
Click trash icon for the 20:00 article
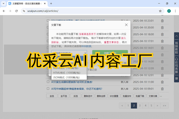(162, 28)
